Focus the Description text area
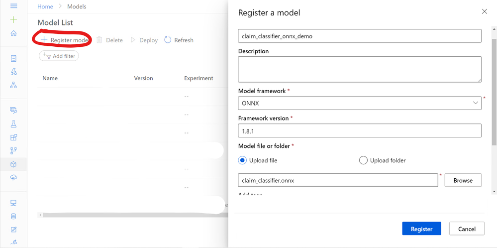This screenshot has width=497, height=248. click(x=360, y=69)
